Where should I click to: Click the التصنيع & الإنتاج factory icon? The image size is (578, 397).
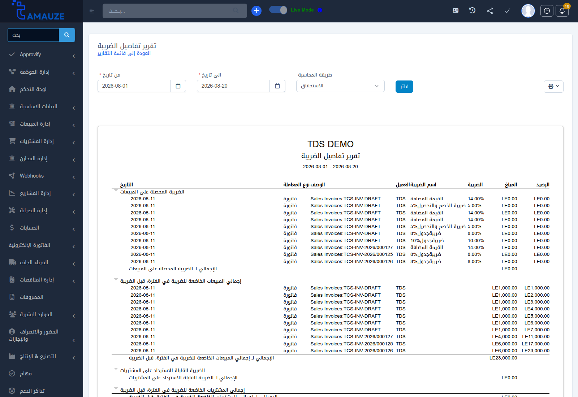[12, 356]
